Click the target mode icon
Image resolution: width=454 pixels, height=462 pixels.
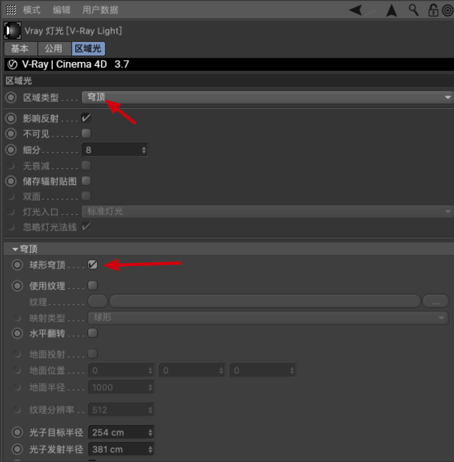click(448, 10)
